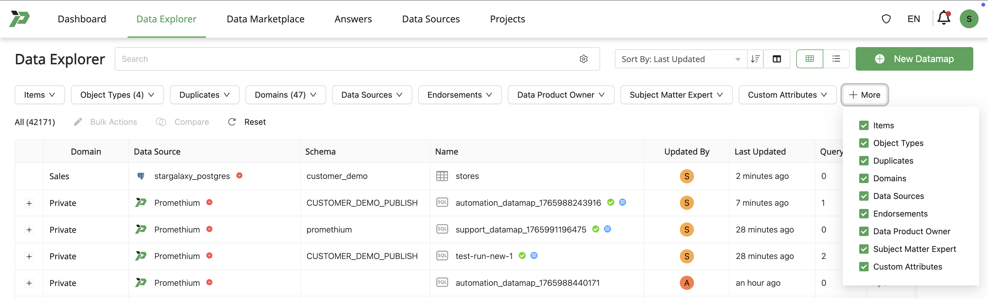The height and width of the screenshot is (299, 988).
Task: Focus the Data Explorer search field
Action: tap(345, 59)
